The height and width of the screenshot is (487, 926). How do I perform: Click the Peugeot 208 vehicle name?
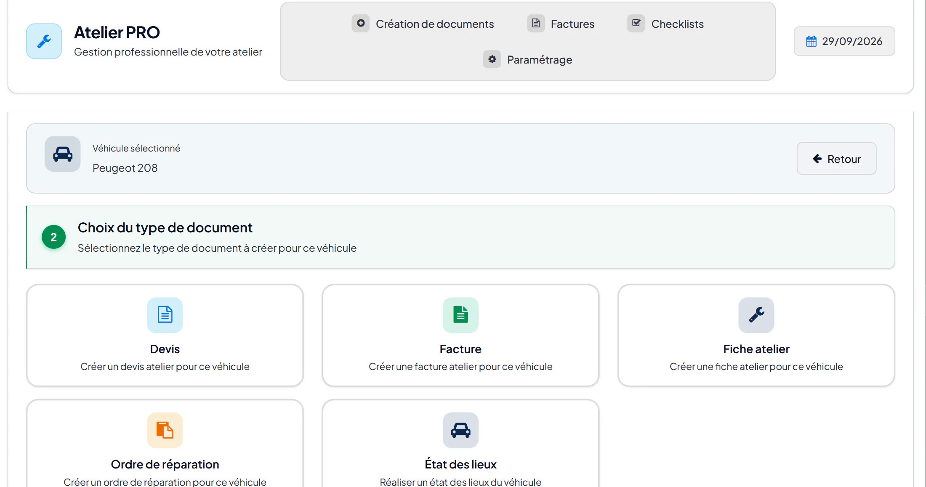125,168
